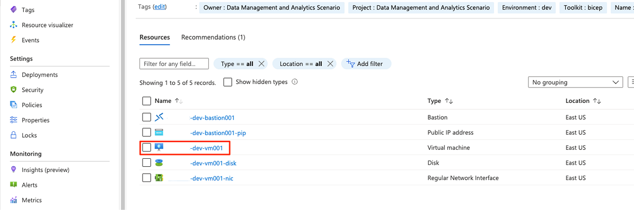Click the Metrics chart icon
The image size is (634, 210).
(x=14, y=200)
